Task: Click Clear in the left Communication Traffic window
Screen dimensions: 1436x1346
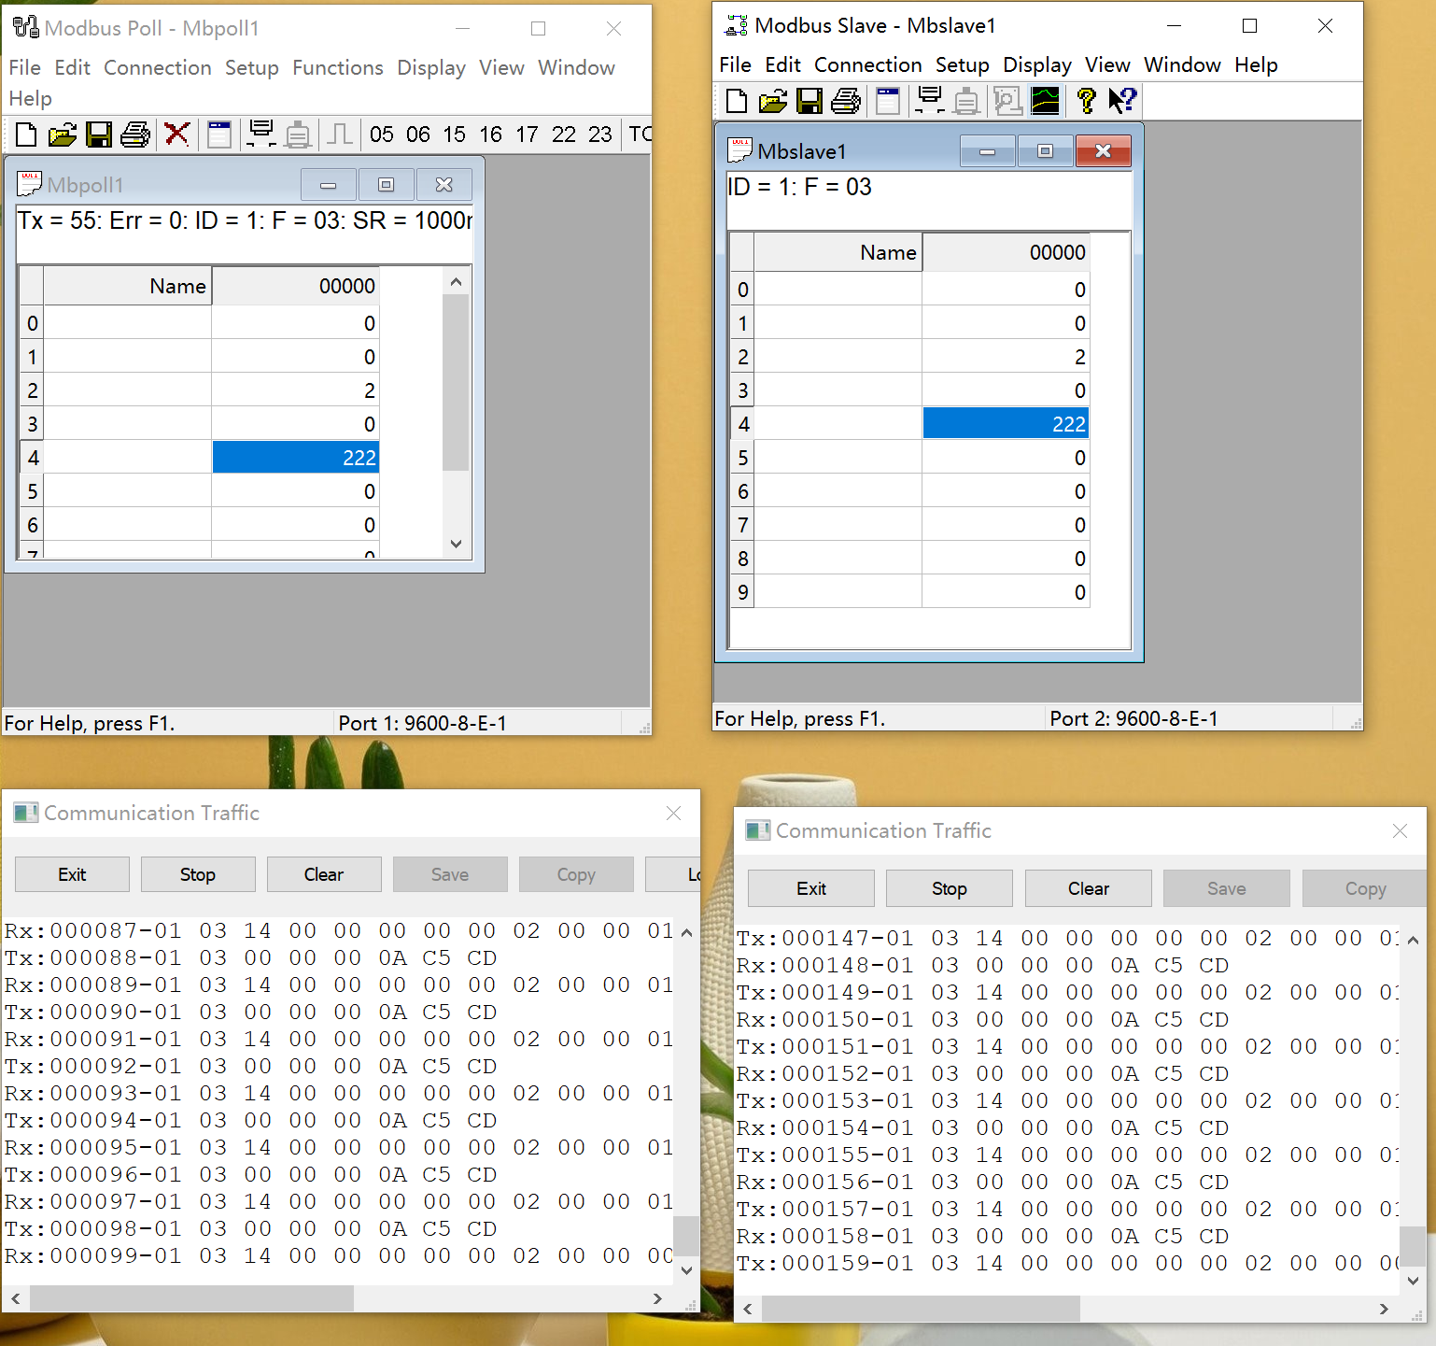Action: coord(324,874)
